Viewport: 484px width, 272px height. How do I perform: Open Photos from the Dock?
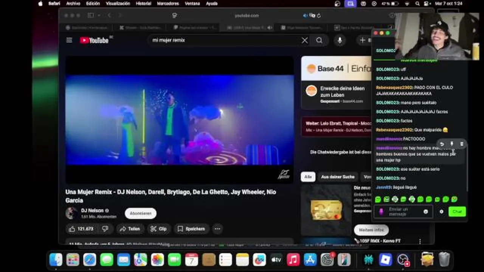tap(158, 260)
